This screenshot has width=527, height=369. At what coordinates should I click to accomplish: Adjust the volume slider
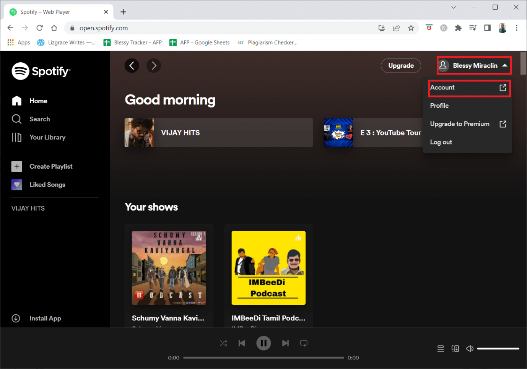[498, 349]
